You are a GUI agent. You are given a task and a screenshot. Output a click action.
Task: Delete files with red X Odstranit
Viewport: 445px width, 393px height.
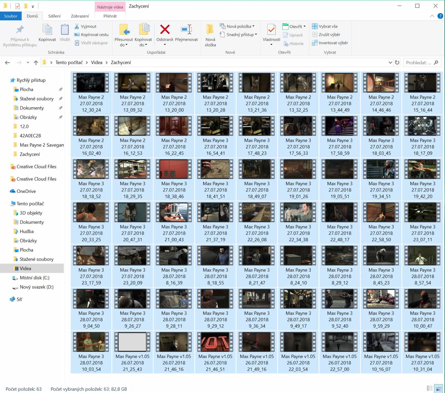[165, 29]
